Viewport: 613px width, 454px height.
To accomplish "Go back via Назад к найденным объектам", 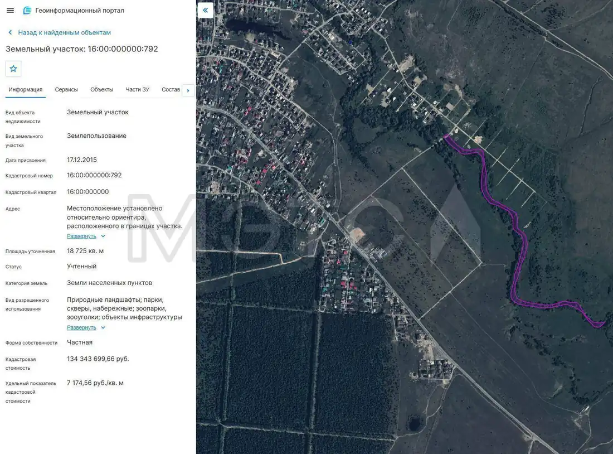I will tap(64, 32).
